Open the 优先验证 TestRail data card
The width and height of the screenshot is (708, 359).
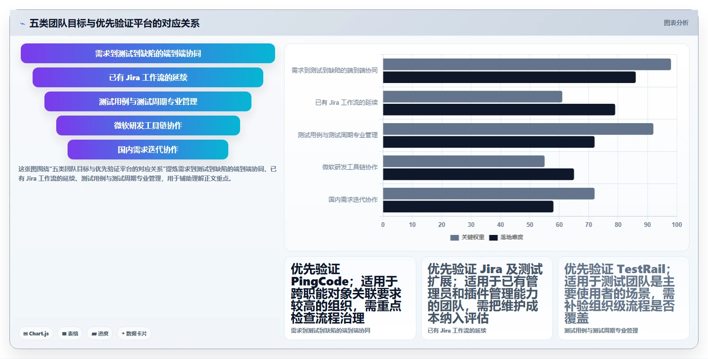623,298
